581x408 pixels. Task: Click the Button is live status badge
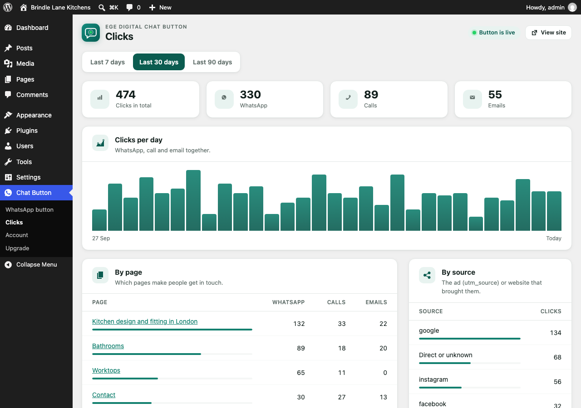pos(493,33)
